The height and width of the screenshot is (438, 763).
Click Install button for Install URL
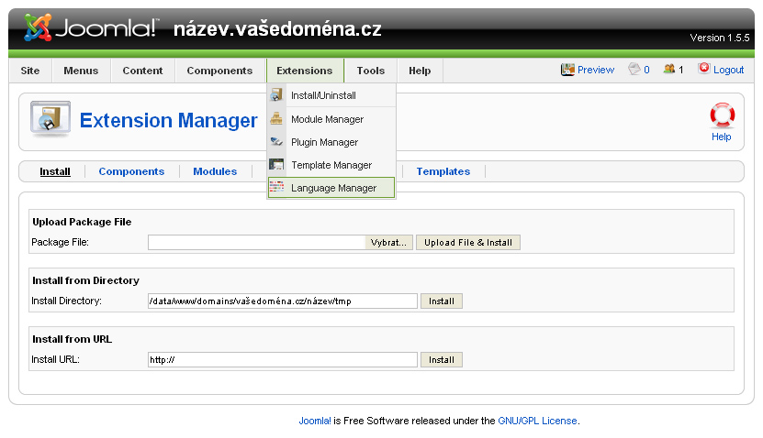(442, 360)
